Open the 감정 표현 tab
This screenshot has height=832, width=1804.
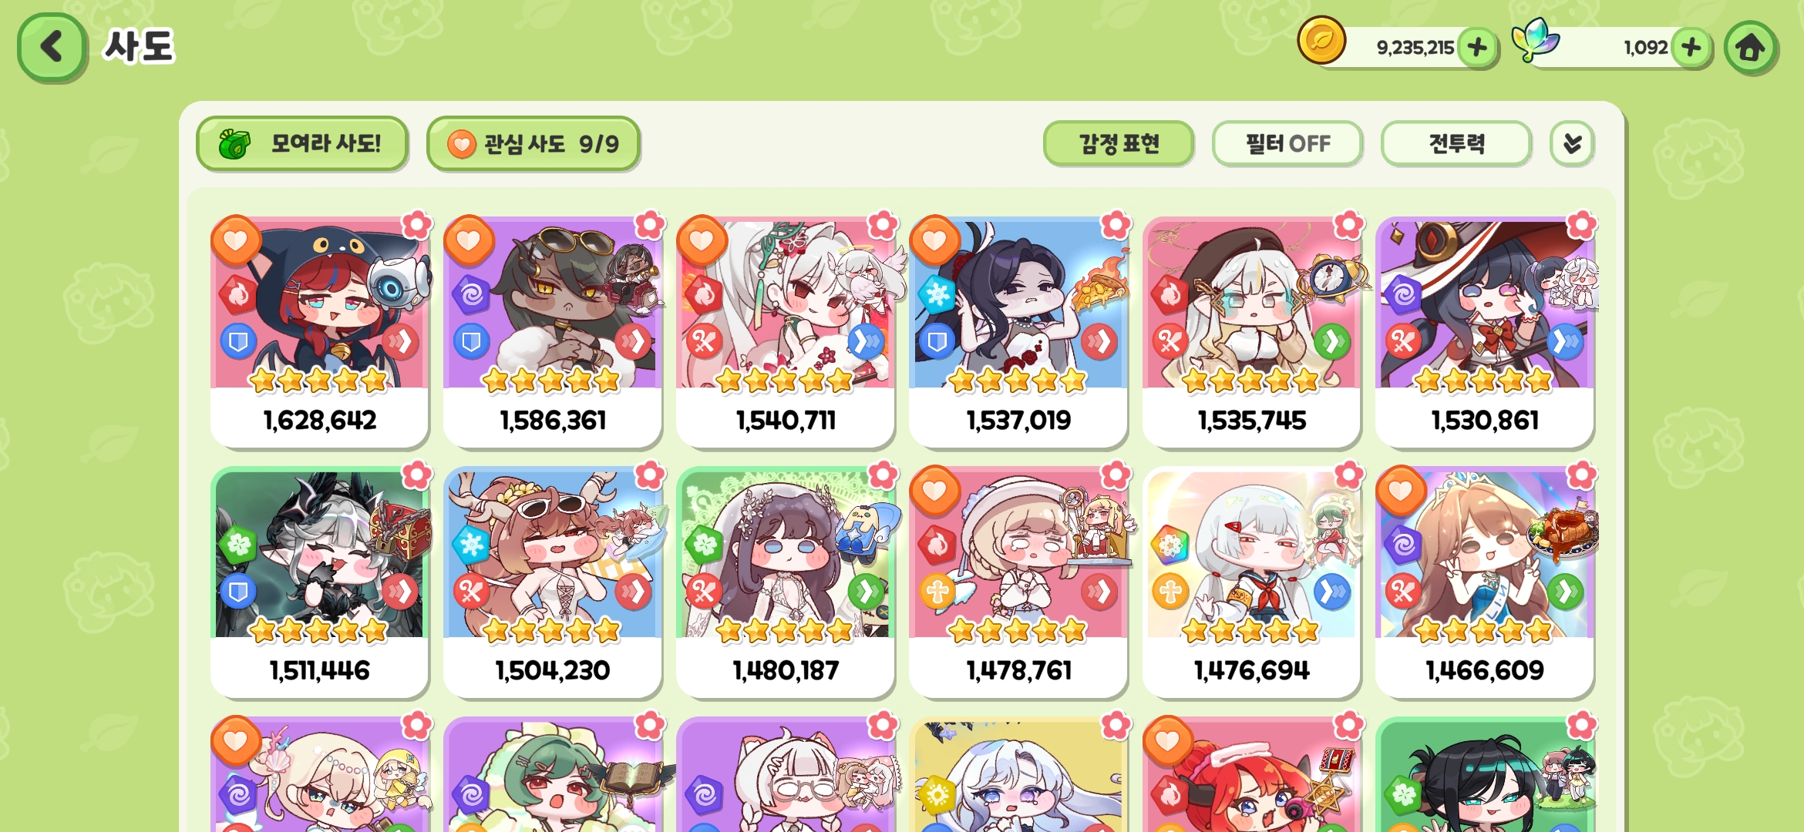tap(1119, 144)
